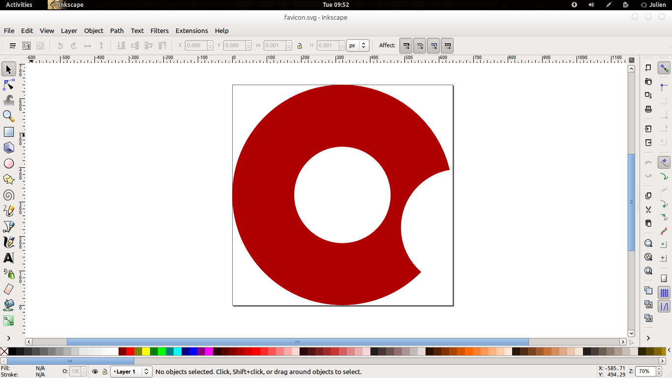Image resolution: width=672 pixels, height=378 pixels.
Task: Open Julien user menu
Action: tap(653, 4)
